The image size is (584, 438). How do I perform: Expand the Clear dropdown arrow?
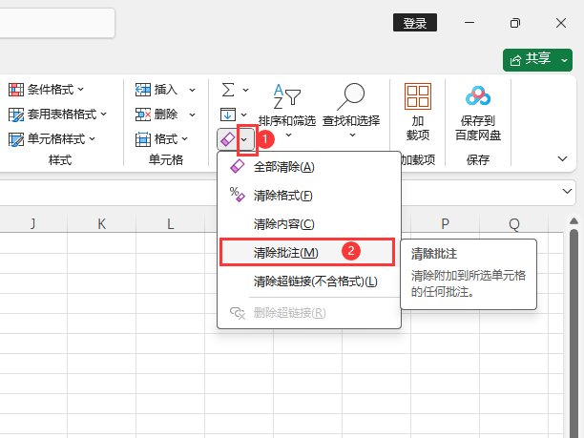click(x=244, y=139)
